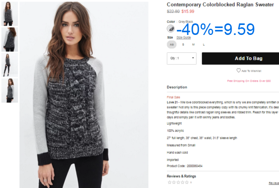View the third full-body thumbnail
279x188 pixels.
pos(10,65)
